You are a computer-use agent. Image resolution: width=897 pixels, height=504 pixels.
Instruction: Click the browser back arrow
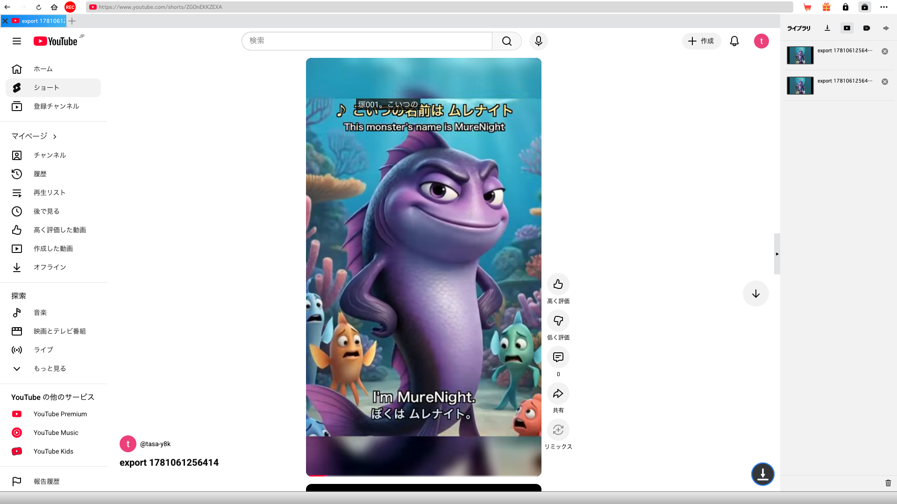[7, 7]
